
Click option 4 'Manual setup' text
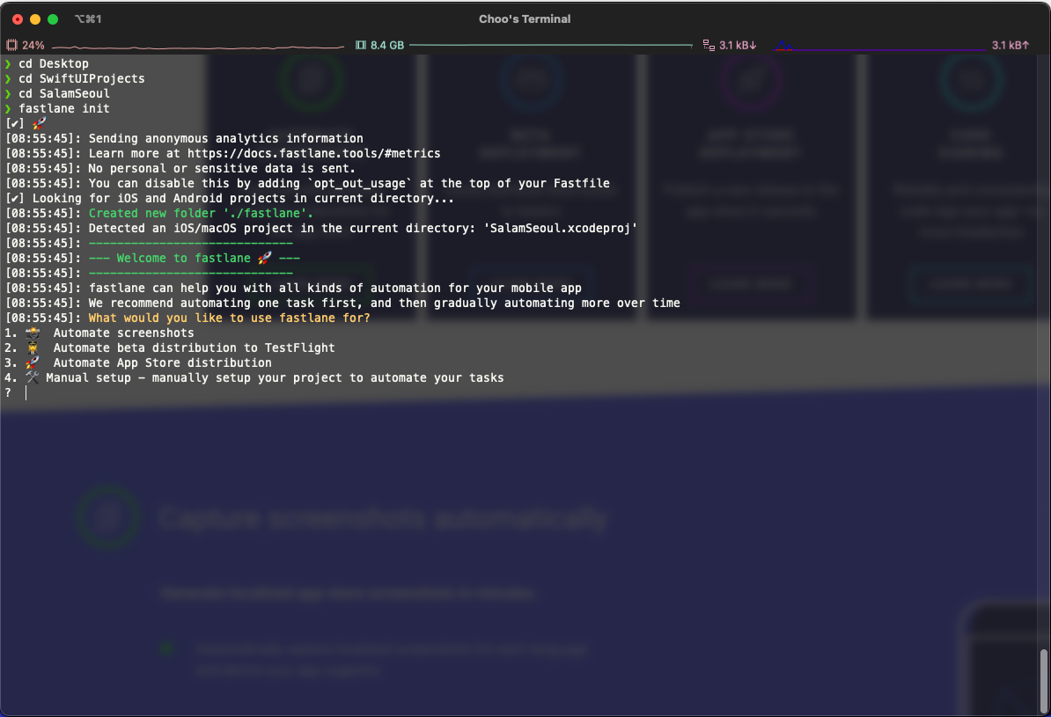click(89, 378)
